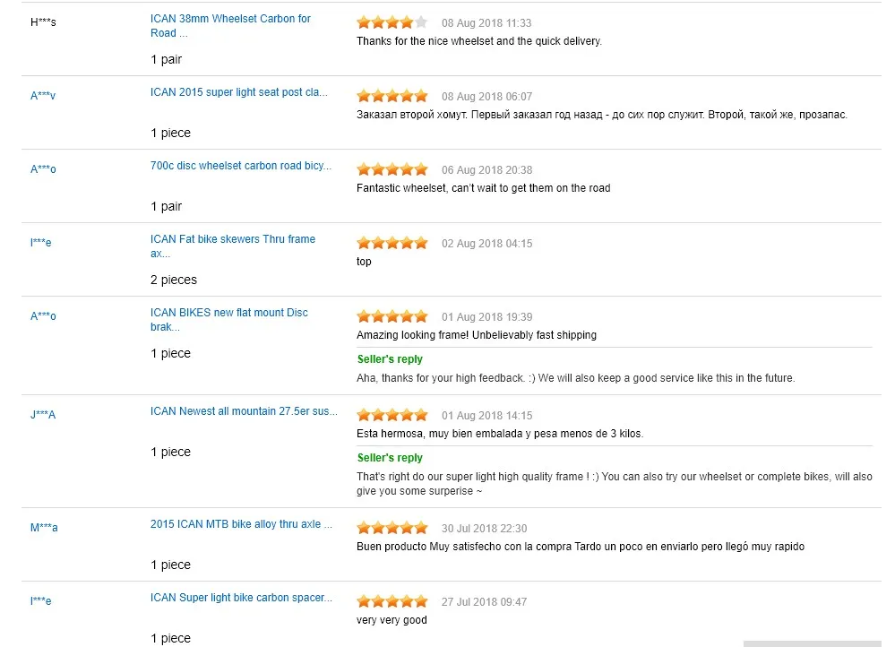Click reviewer name J***A
The image size is (895, 647).
coord(43,415)
